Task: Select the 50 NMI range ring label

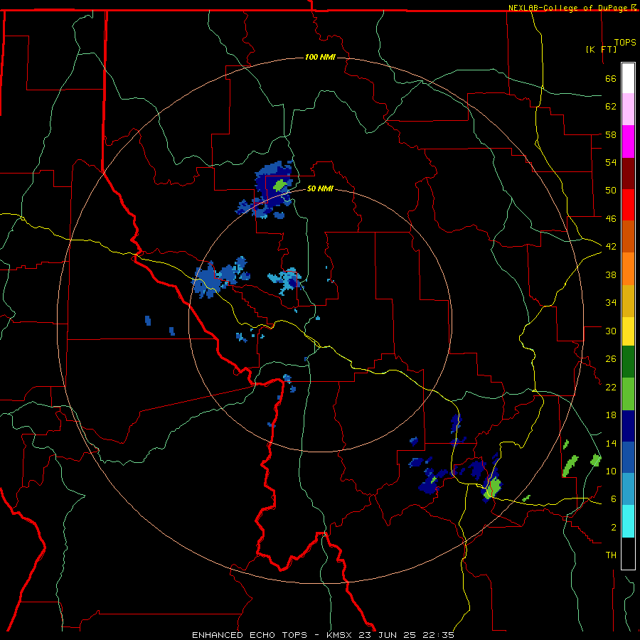Action: (x=320, y=188)
